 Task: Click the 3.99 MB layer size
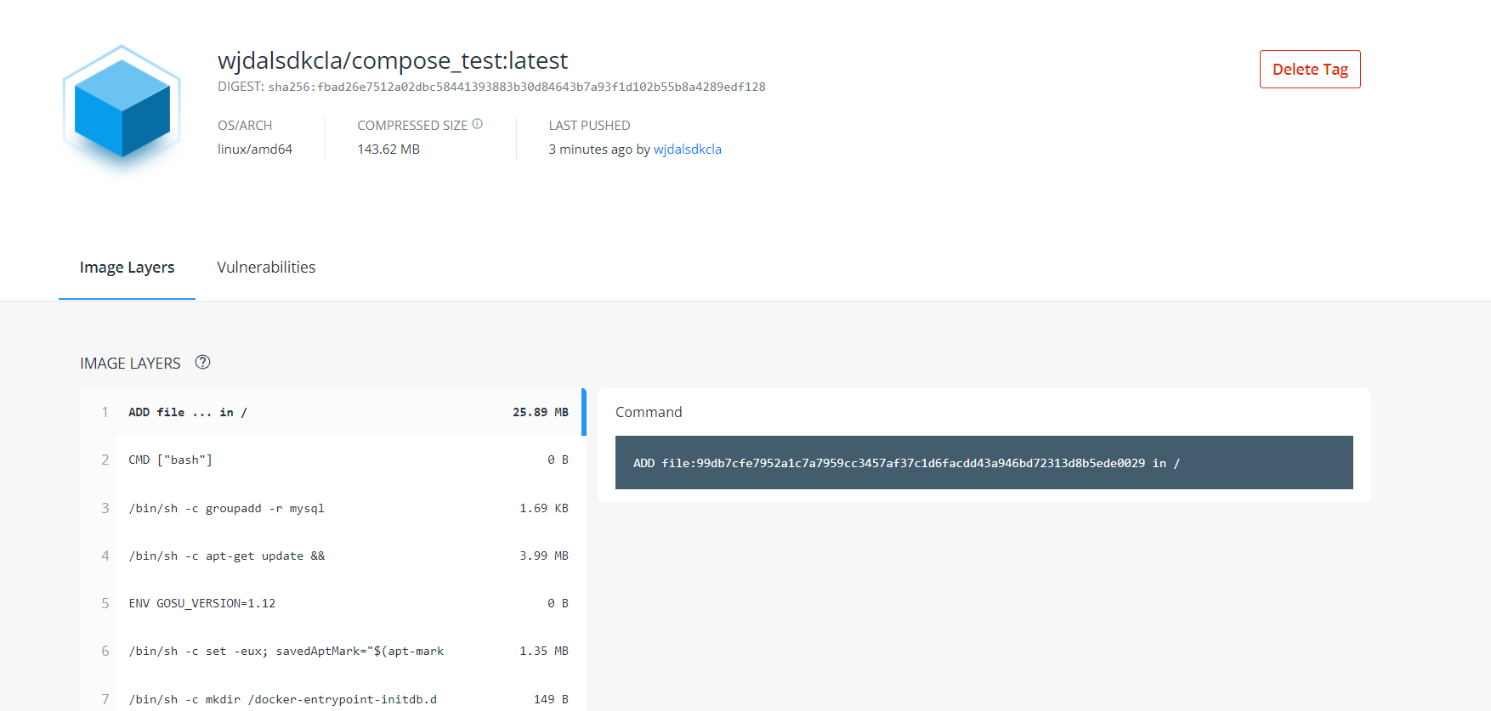coord(544,556)
